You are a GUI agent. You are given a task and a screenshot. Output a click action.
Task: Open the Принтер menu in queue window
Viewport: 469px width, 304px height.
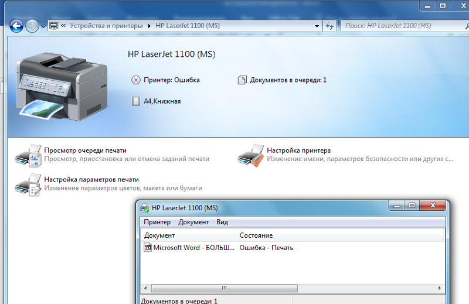click(x=157, y=222)
